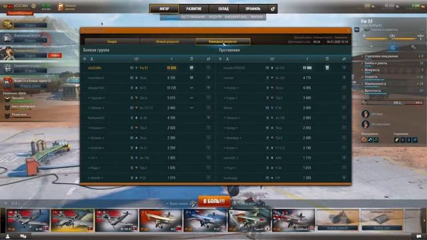Screen dimensions: 427x240
Task: Select the Ar 80 aircraft thumbnail
Action: [28, 221]
